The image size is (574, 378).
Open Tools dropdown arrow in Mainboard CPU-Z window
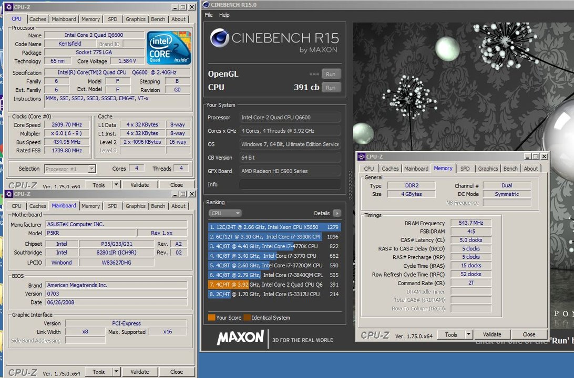116,372
